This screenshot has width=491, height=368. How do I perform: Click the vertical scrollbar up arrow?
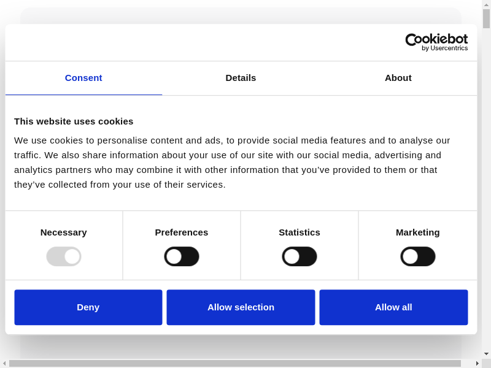486,4
